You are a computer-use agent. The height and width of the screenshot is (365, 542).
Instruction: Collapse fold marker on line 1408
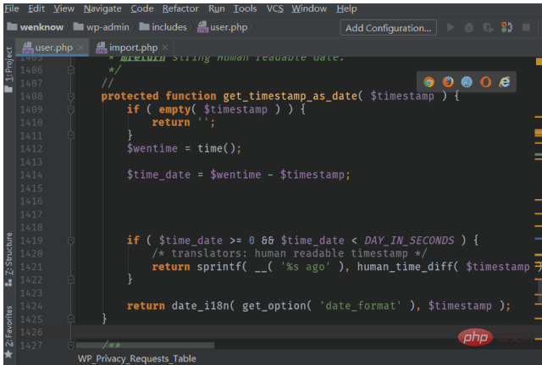tap(71, 97)
